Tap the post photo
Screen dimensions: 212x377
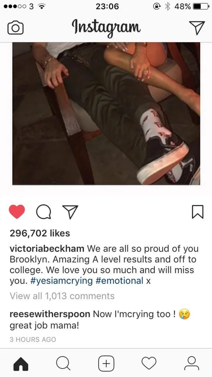coord(106,114)
